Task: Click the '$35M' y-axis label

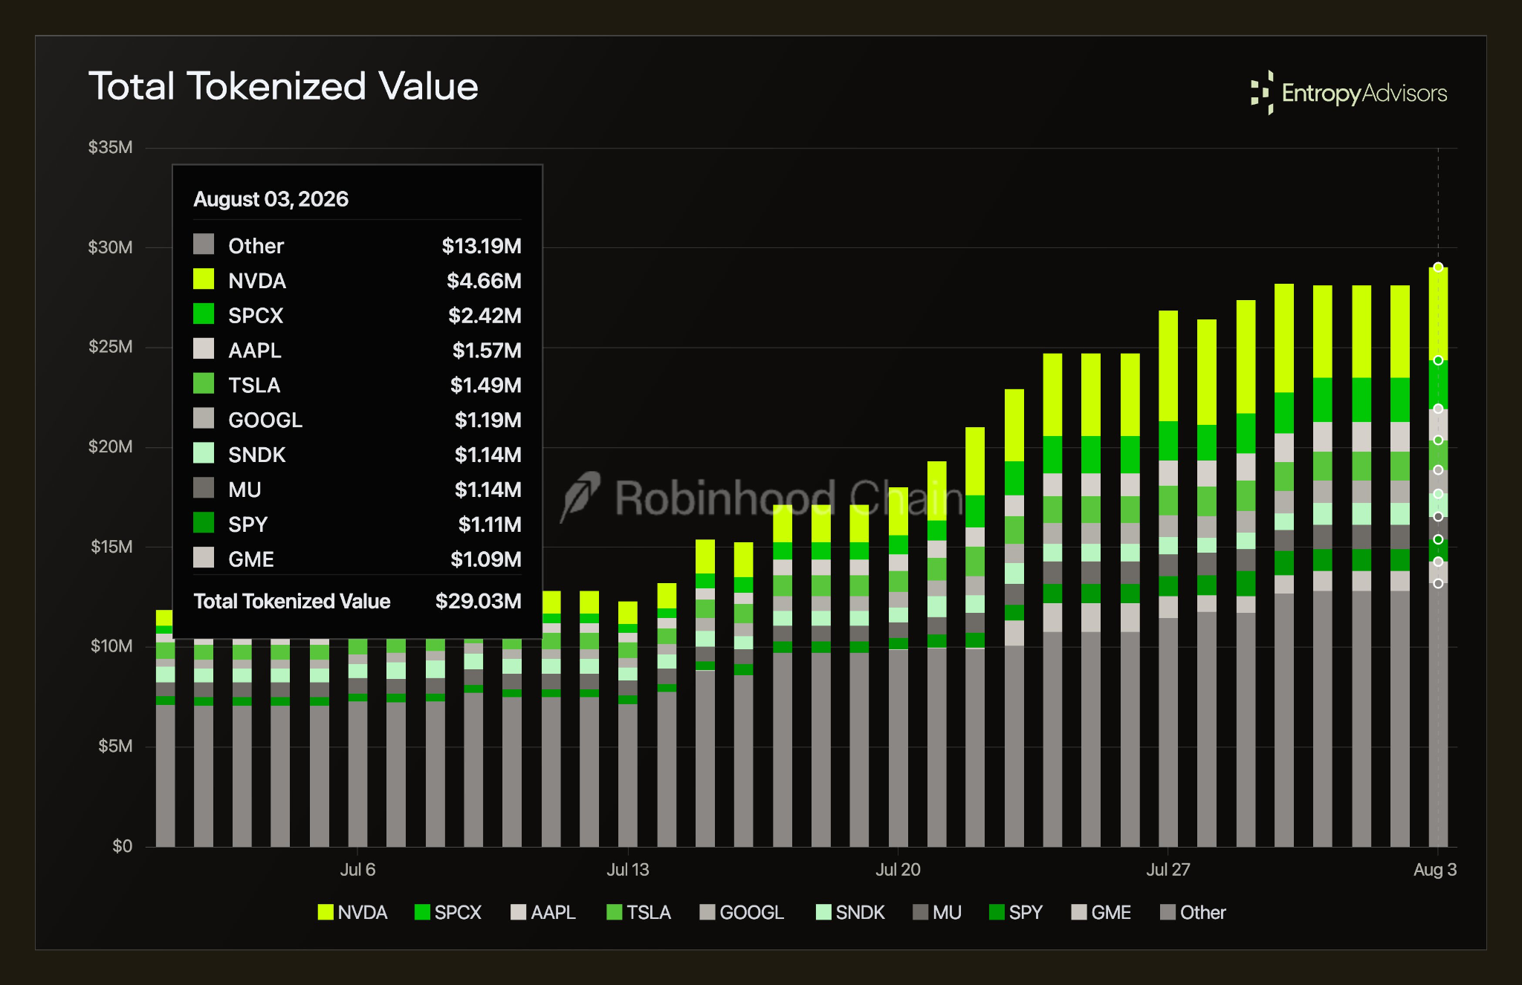Action: (110, 147)
